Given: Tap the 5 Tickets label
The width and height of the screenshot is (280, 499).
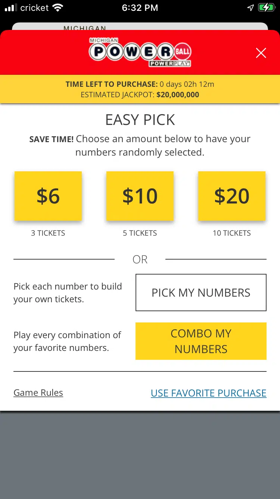Looking at the screenshot, I should [x=140, y=233].
